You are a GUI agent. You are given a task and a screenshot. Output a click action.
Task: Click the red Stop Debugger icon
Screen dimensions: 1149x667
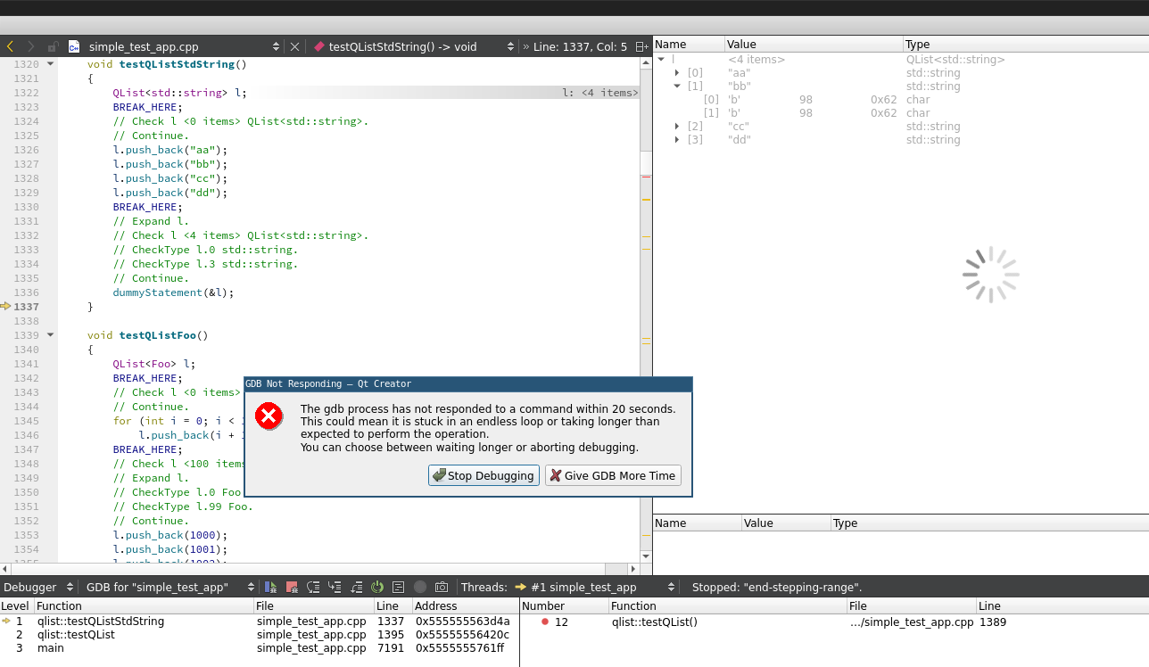pos(292,587)
